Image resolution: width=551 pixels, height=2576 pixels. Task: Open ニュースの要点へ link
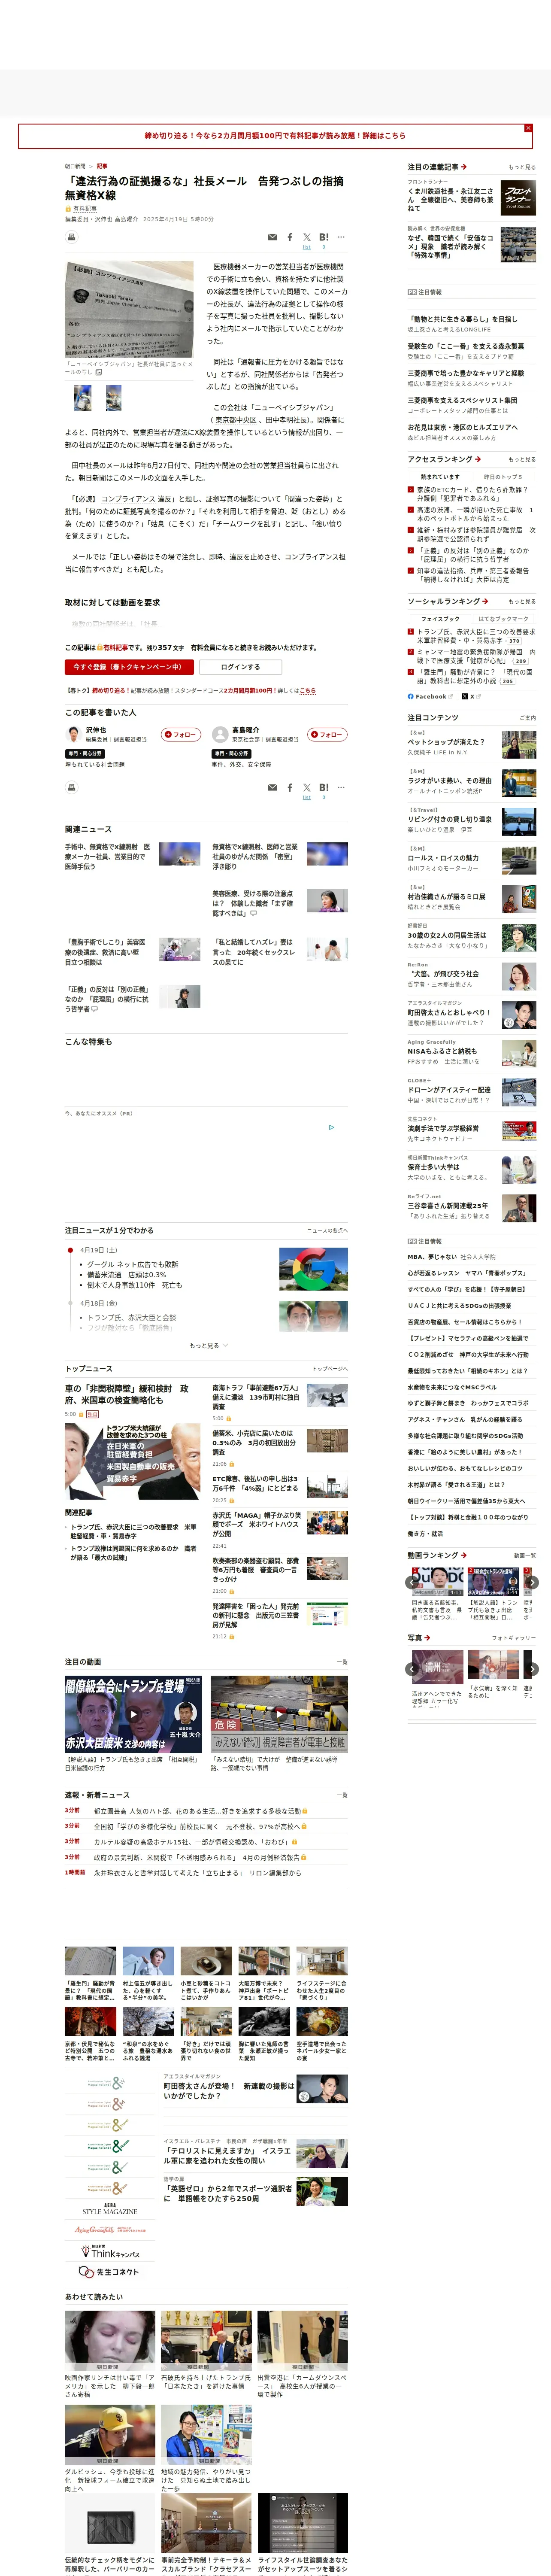click(327, 1231)
